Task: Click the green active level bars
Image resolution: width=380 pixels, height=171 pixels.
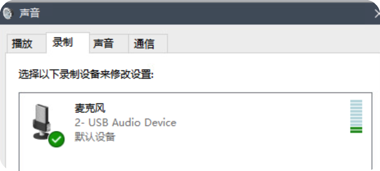Action: [356, 130]
